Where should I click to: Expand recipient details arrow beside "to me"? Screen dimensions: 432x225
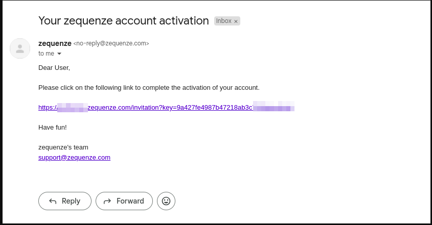(59, 54)
